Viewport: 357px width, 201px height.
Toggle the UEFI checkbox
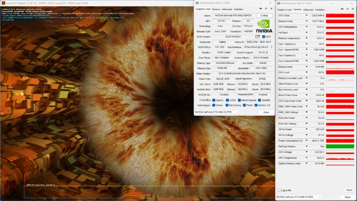click(x=263, y=37)
